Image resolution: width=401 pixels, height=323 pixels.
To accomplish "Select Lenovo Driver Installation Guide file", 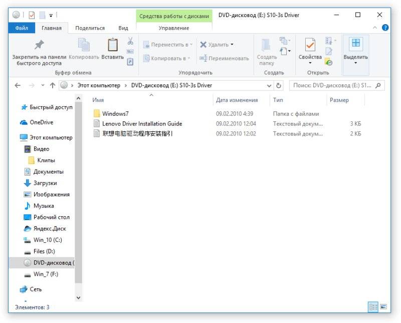I will [142, 123].
